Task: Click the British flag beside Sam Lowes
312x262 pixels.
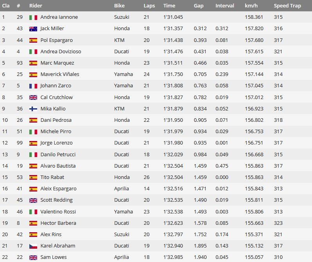Action: [33, 258]
